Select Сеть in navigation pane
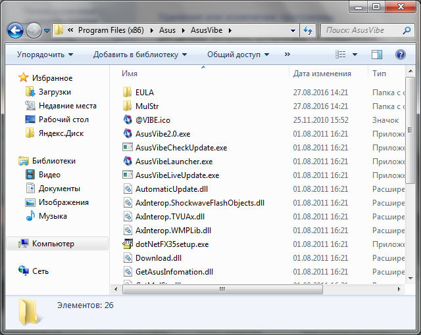The width and height of the screenshot is (421, 335). click(x=40, y=271)
